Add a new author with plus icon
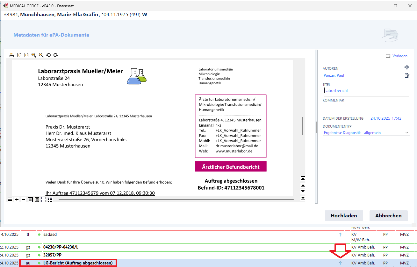The image size is (417, 267). click(x=406, y=67)
